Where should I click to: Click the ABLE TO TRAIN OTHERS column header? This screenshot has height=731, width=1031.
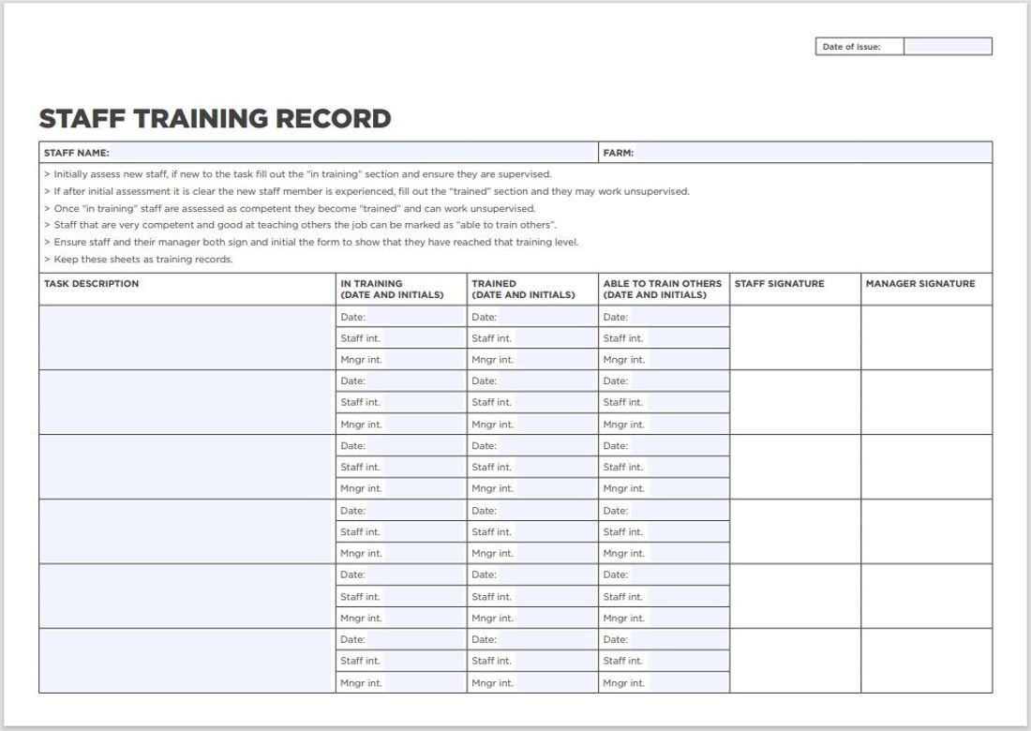(662, 290)
